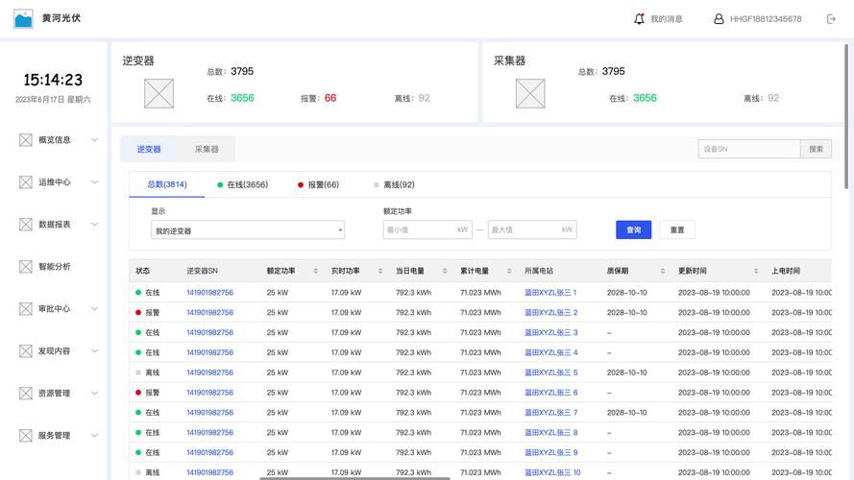Select the 总数(3814) filter tab
854x480 pixels.
coord(166,184)
